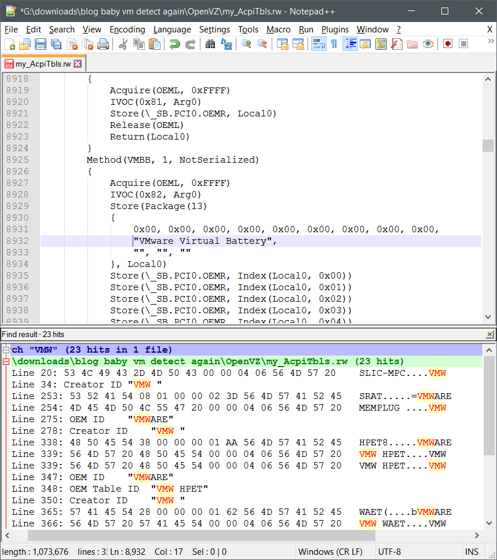Open the File menu
The image size is (497, 560).
click(x=11, y=30)
